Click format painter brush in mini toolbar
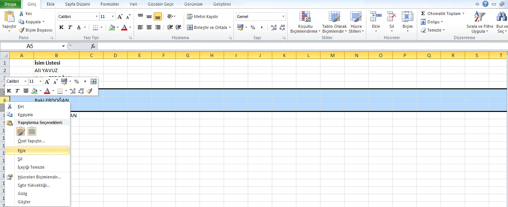Image resolution: width=508 pixels, height=207 pixels. tap(89, 91)
